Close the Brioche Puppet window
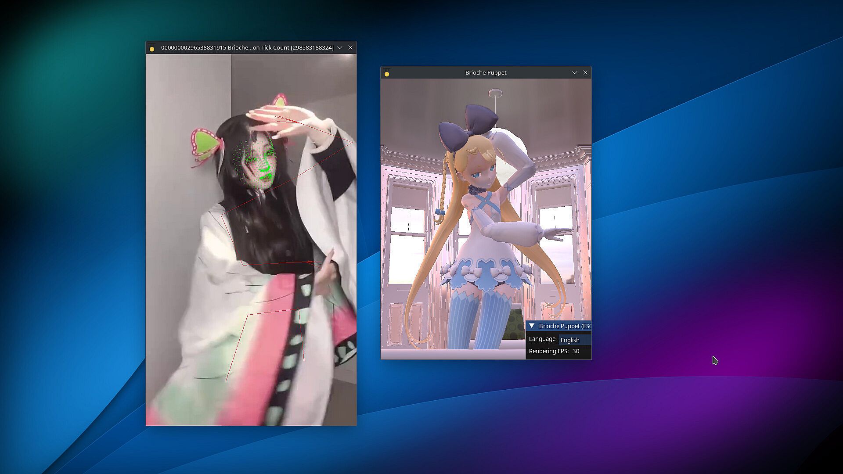The height and width of the screenshot is (474, 843). pyautogui.click(x=585, y=72)
